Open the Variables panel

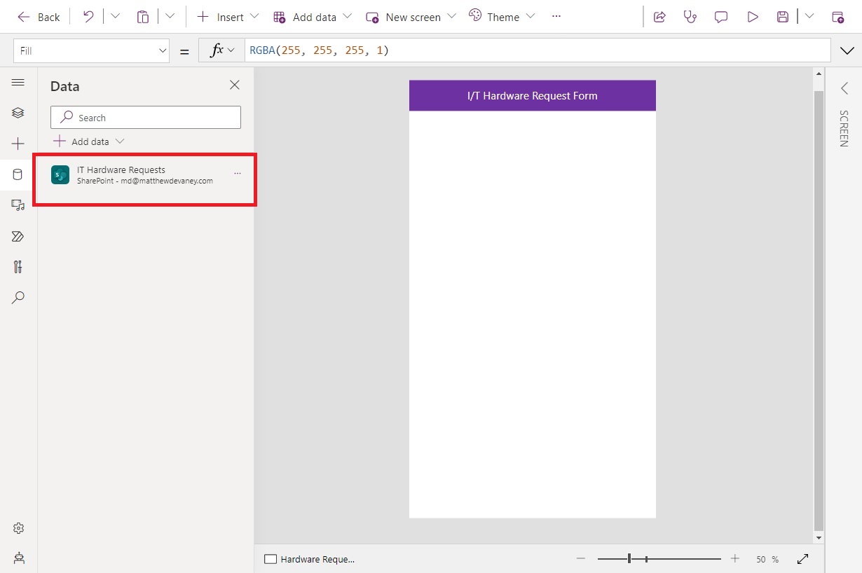click(18, 267)
